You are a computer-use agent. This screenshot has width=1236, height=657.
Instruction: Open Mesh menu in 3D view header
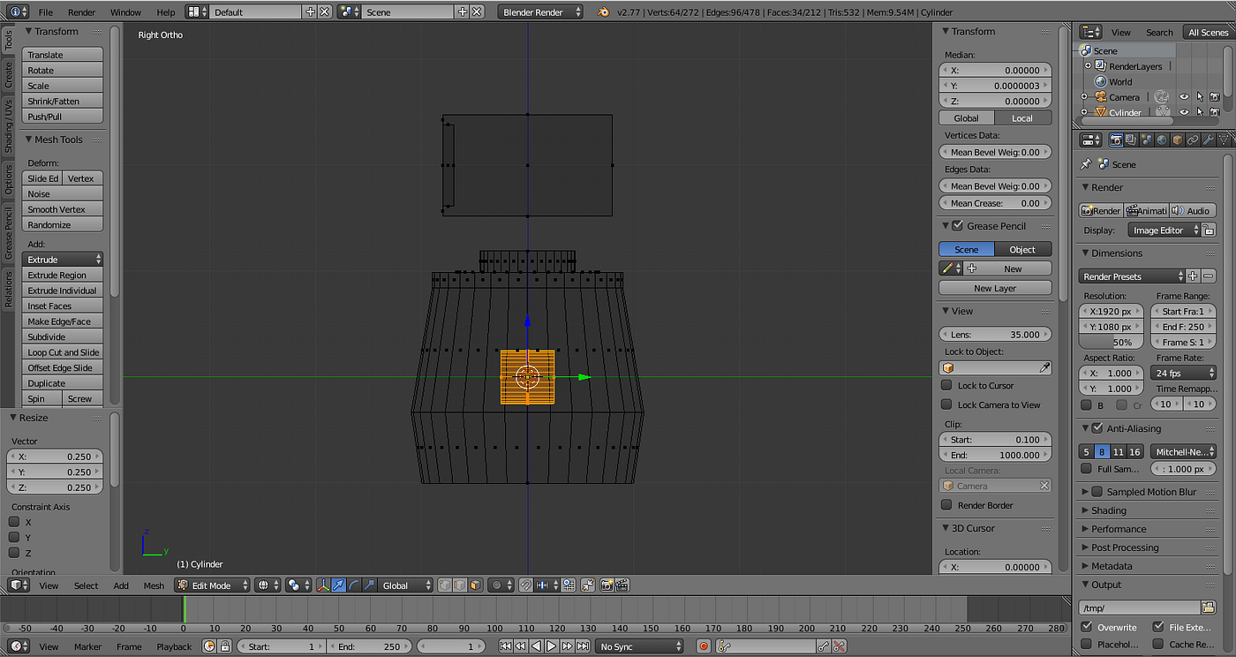coord(154,585)
